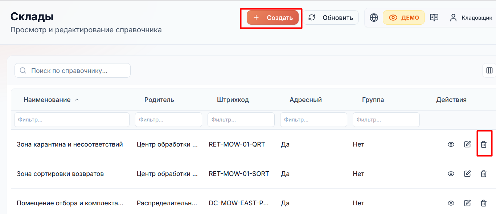Click the Обновить button

tap(331, 17)
